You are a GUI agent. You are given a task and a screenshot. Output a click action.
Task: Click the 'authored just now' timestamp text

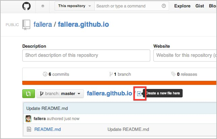tap(63, 119)
